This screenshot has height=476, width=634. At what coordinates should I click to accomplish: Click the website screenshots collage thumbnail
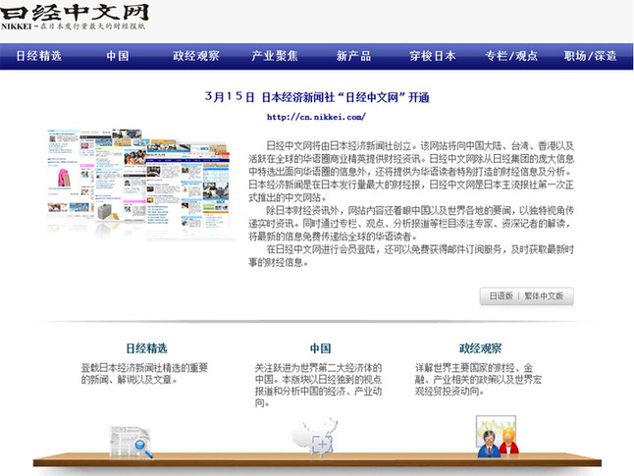click(x=141, y=185)
